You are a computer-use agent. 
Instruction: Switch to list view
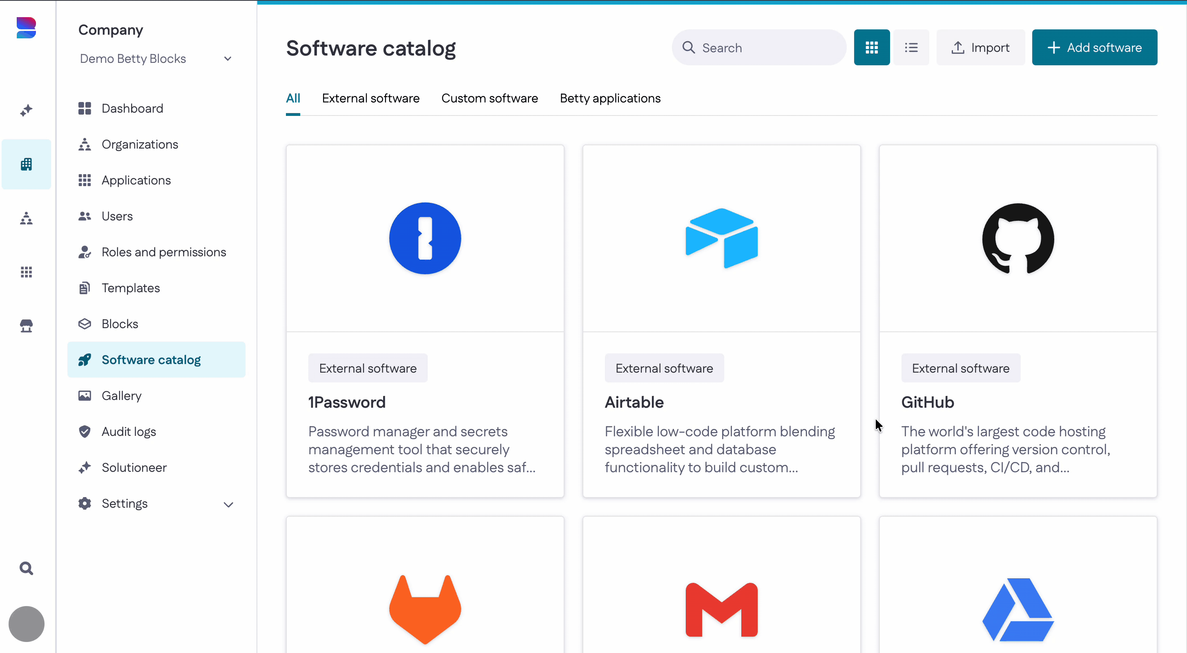click(911, 47)
